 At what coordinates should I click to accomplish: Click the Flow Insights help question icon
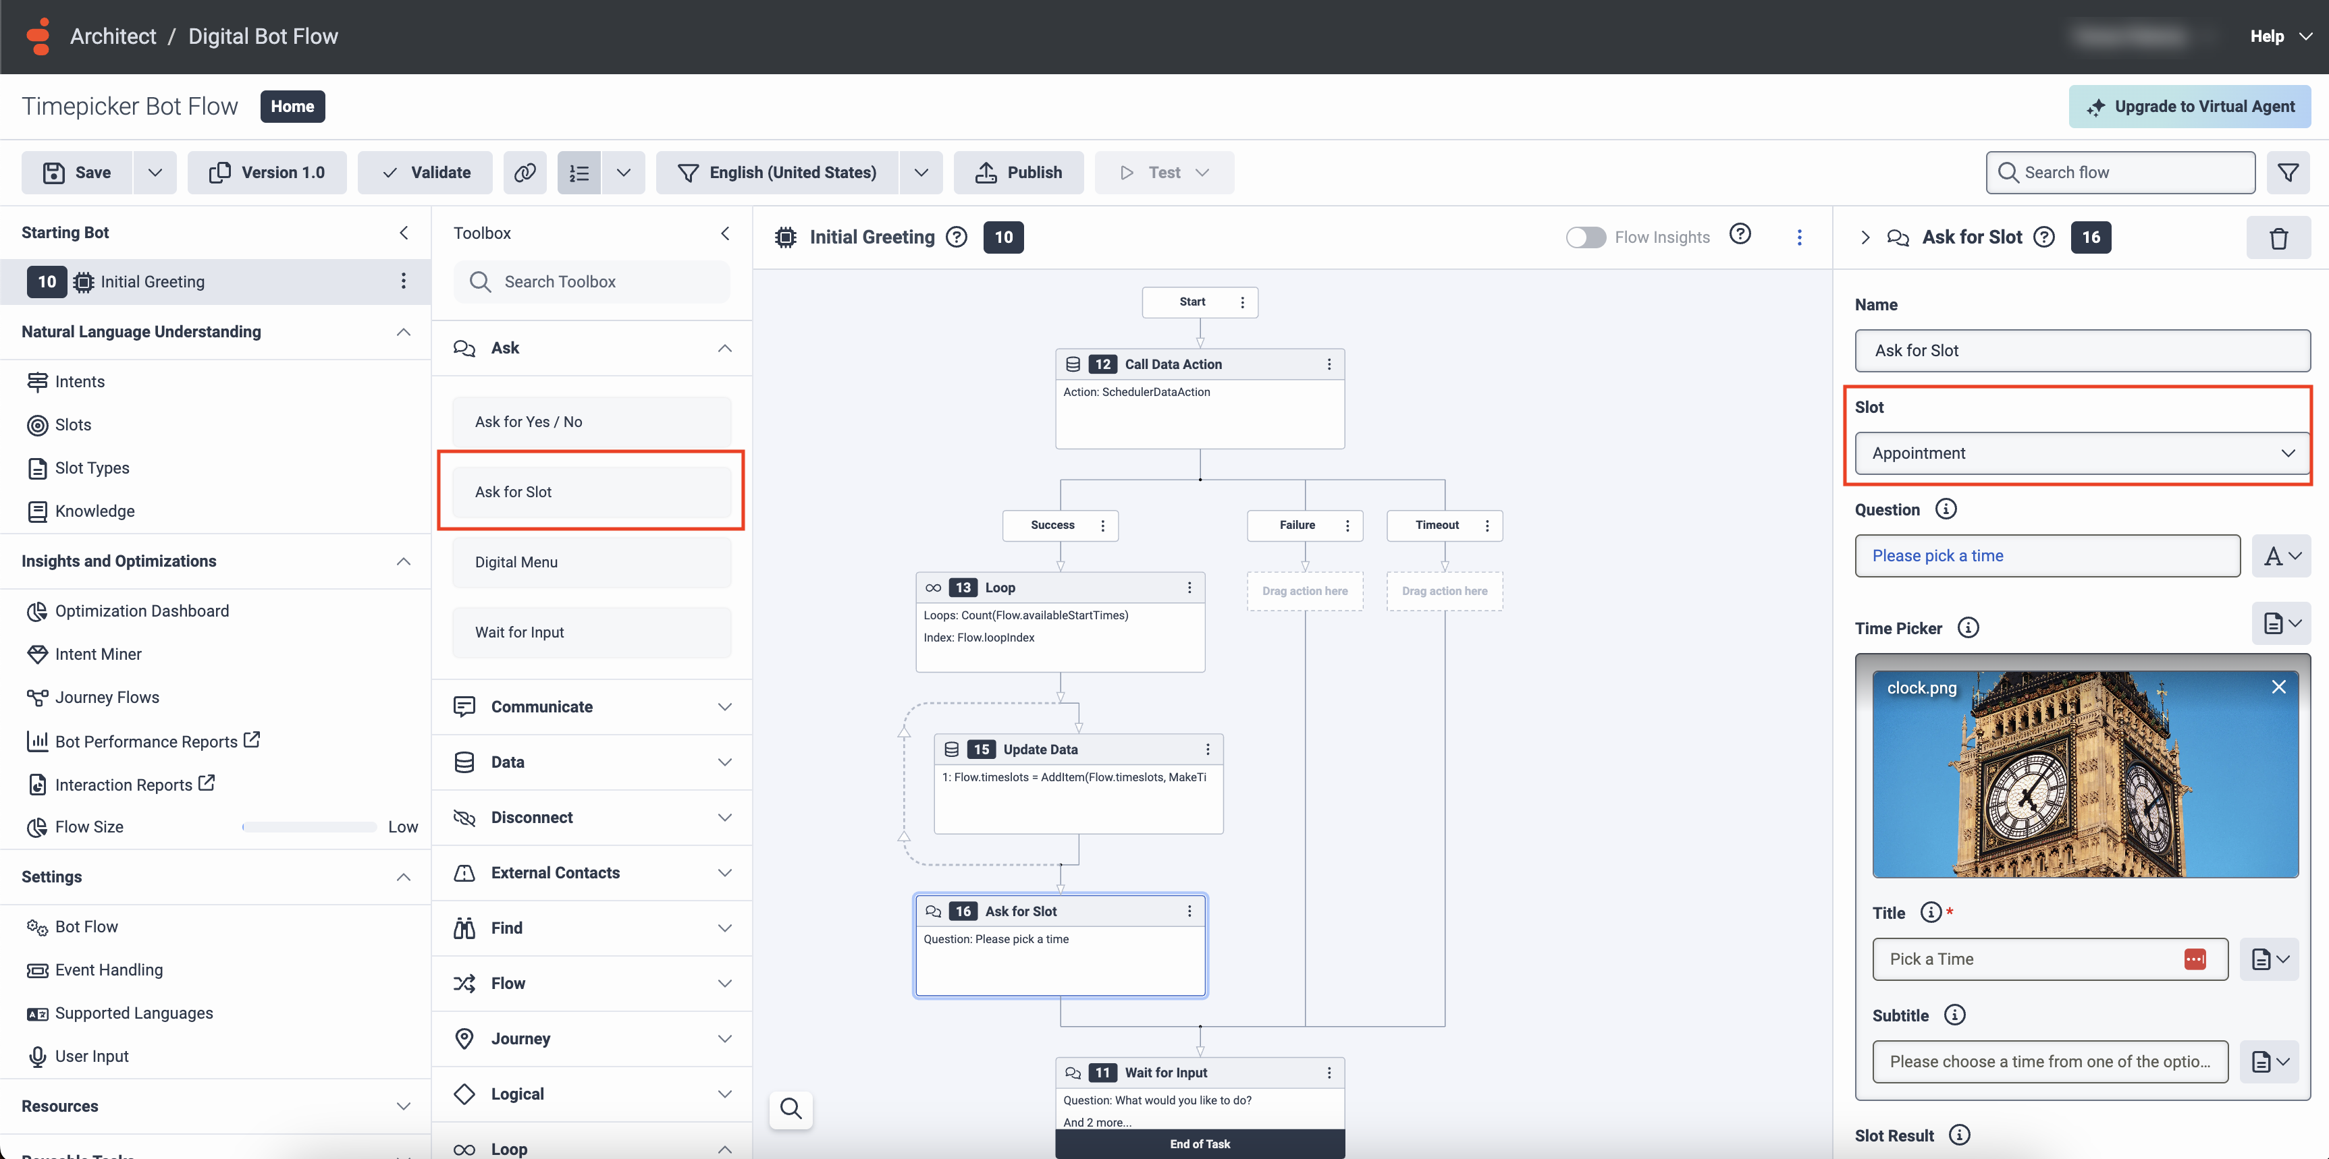pyautogui.click(x=1740, y=235)
